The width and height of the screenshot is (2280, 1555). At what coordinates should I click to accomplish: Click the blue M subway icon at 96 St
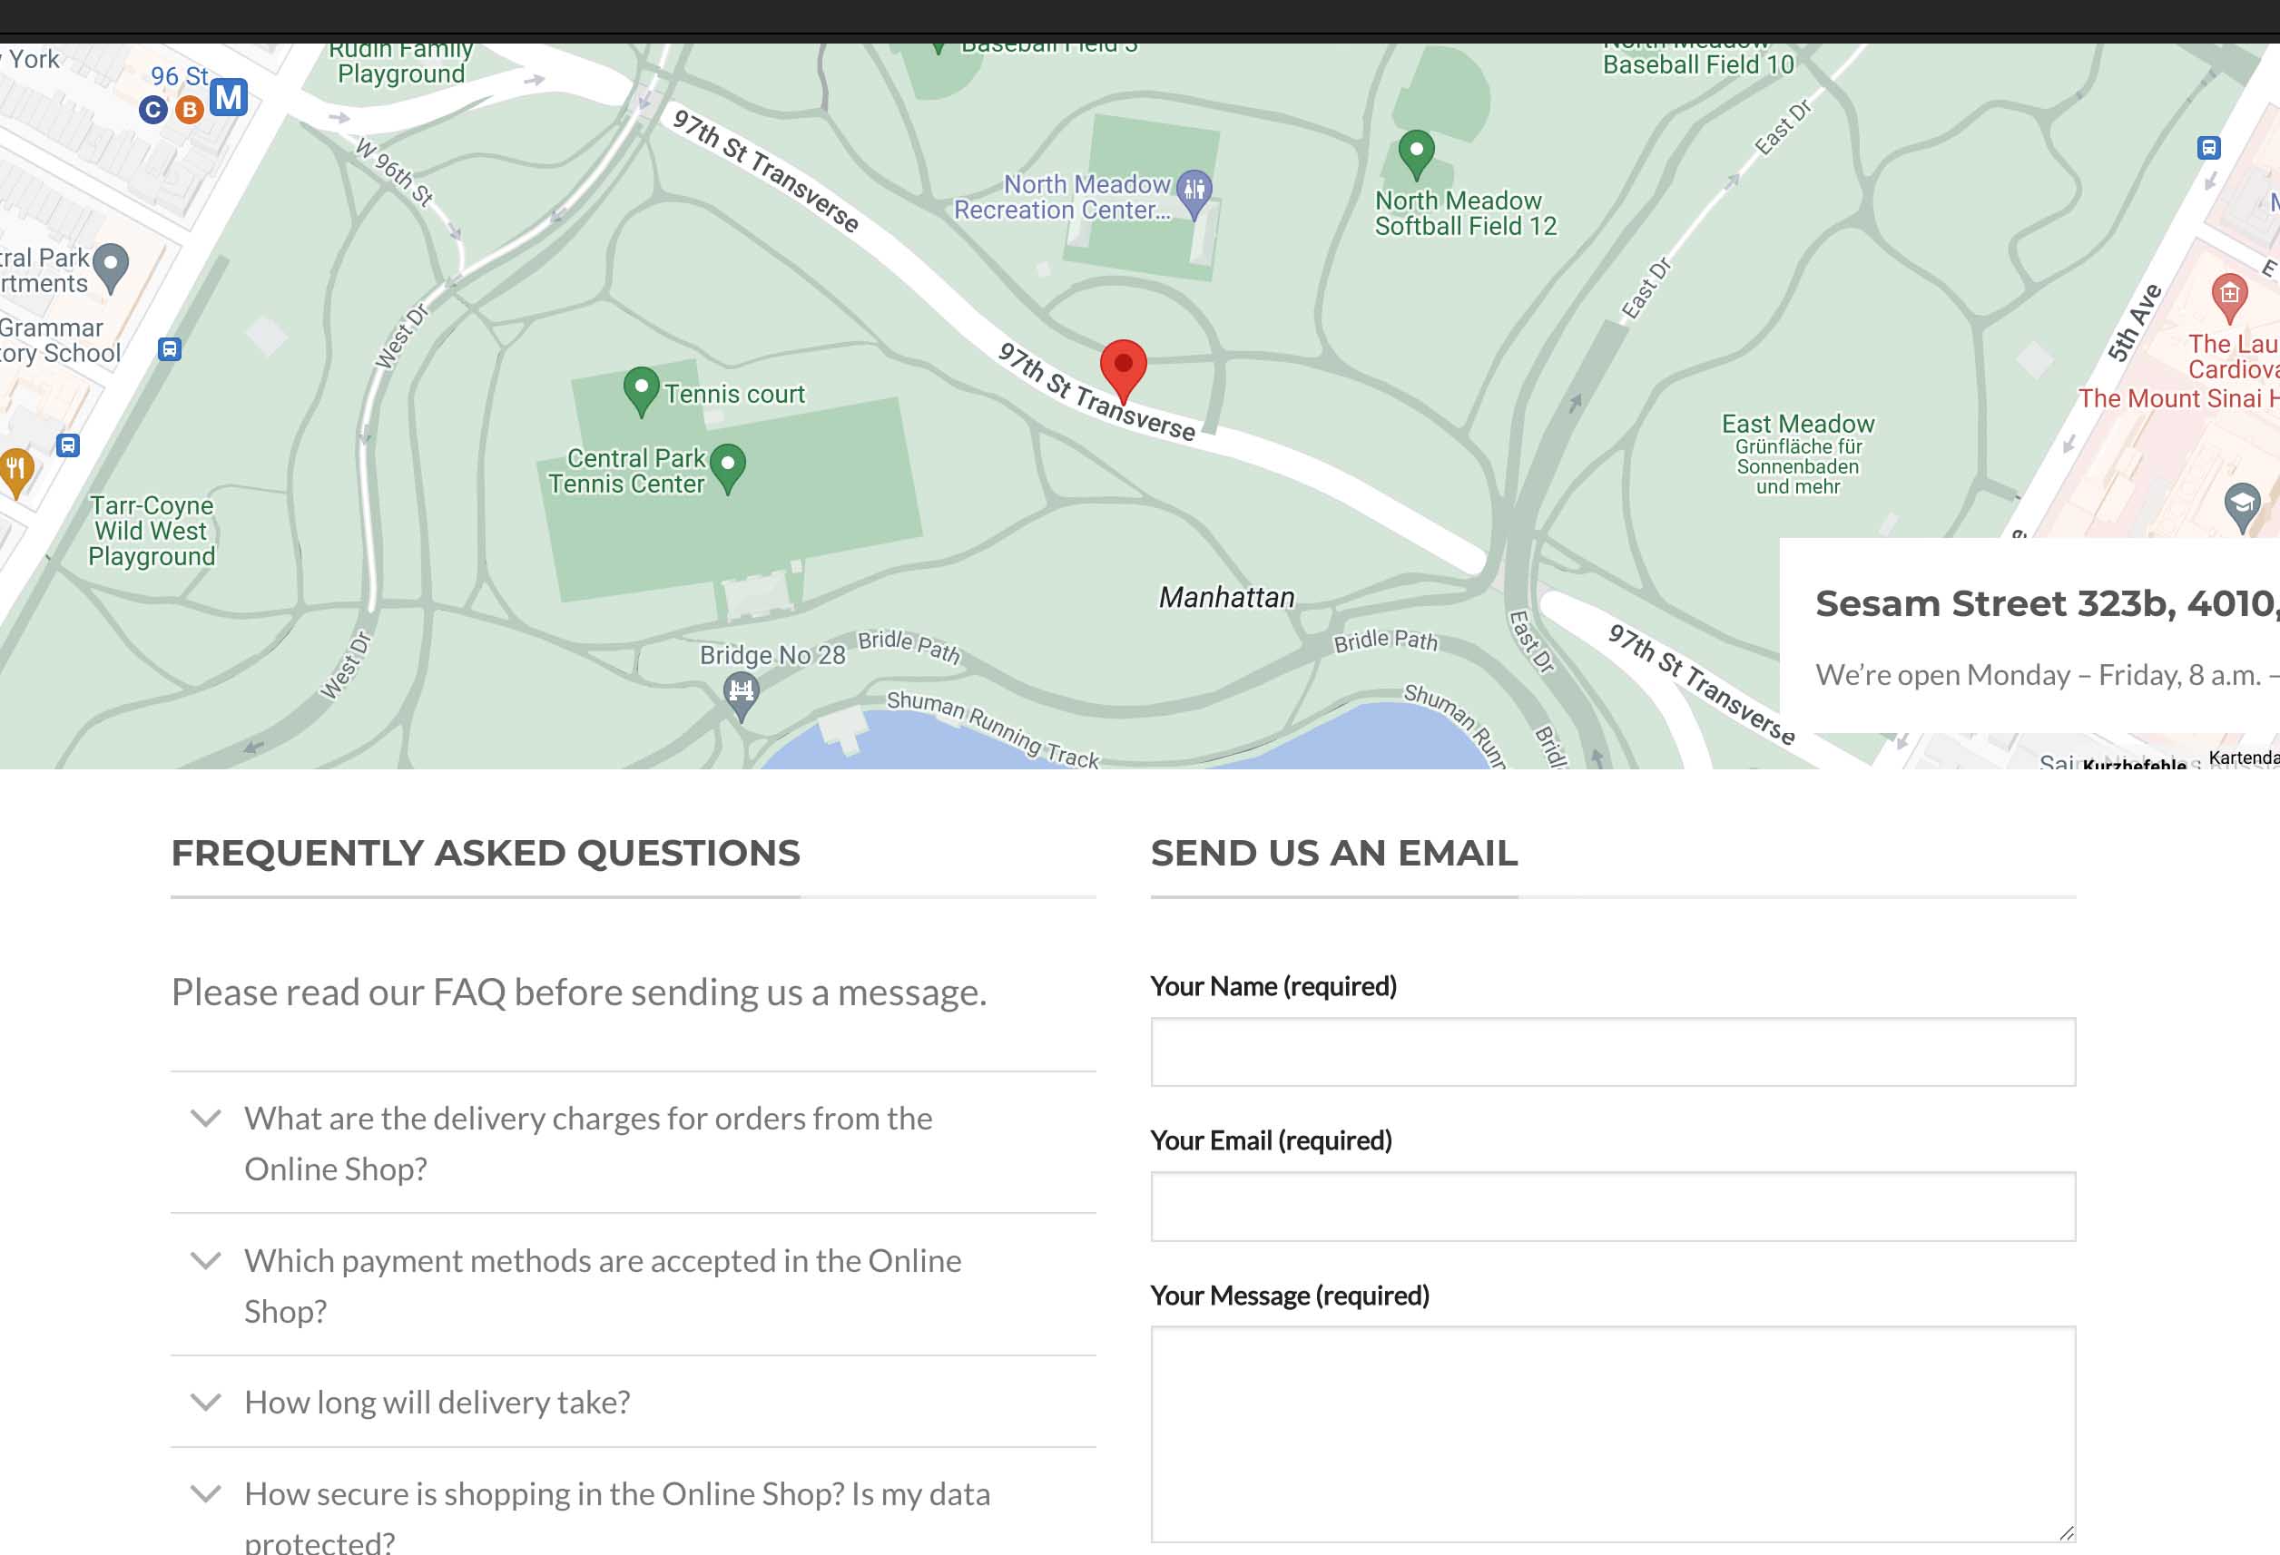[x=229, y=97]
